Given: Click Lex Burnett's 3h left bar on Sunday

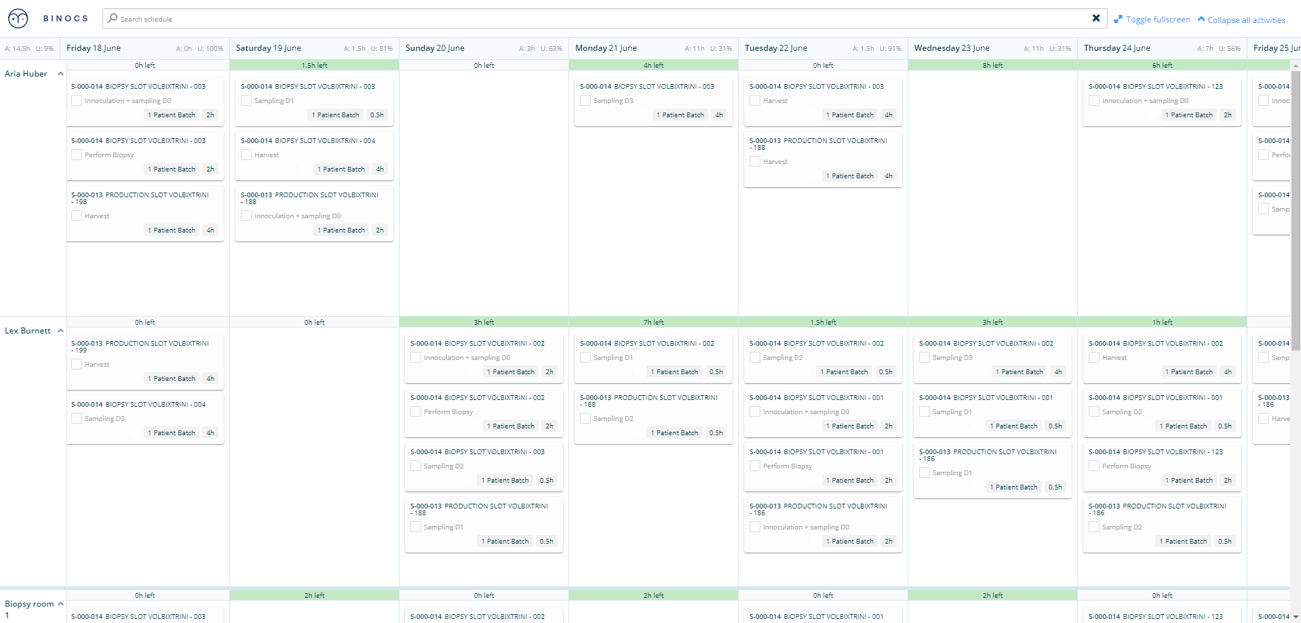Looking at the screenshot, I should [484, 322].
